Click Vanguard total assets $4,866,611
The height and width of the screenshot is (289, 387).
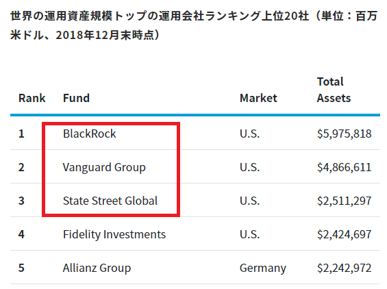[x=345, y=168]
